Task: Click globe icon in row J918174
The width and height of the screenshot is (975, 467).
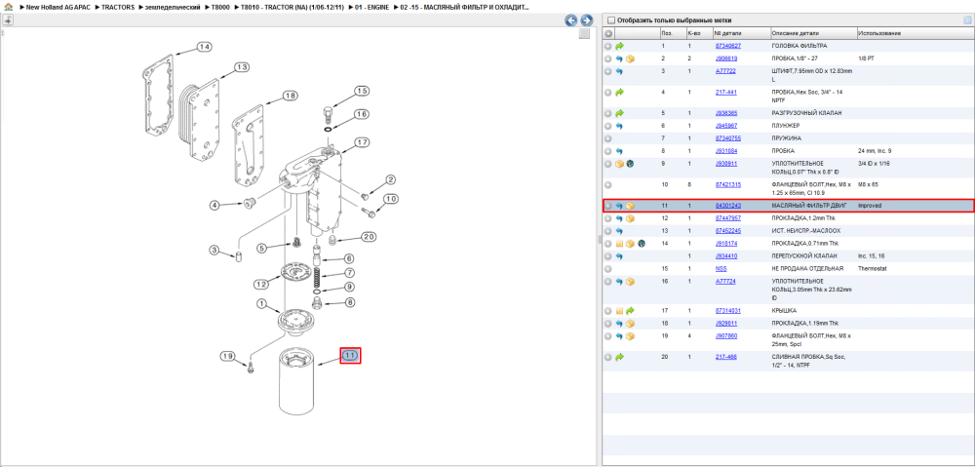Action: tap(642, 244)
